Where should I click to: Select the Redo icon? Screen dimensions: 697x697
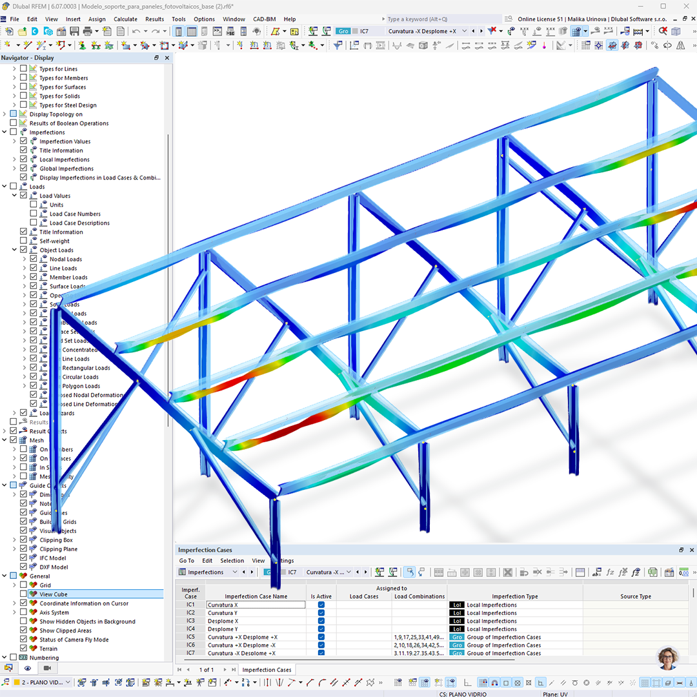(157, 32)
